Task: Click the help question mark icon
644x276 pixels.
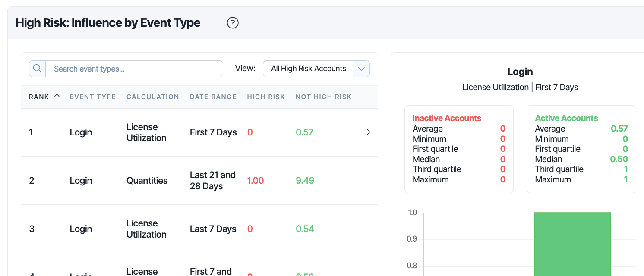Action: 233,23
